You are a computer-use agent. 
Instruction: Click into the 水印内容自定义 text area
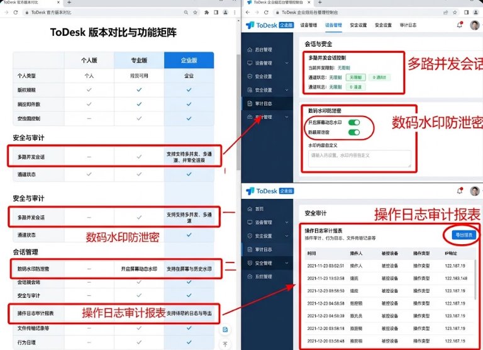coord(360,159)
